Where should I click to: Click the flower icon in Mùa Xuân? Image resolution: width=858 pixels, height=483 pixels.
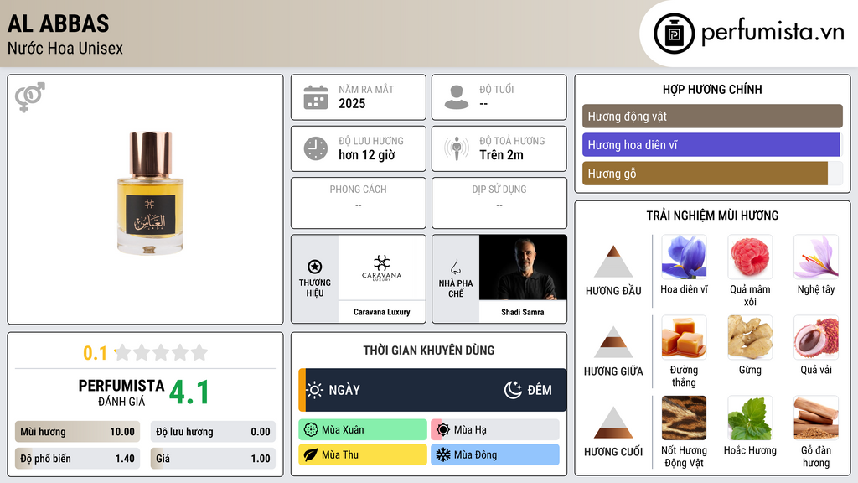[x=311, y=430]
